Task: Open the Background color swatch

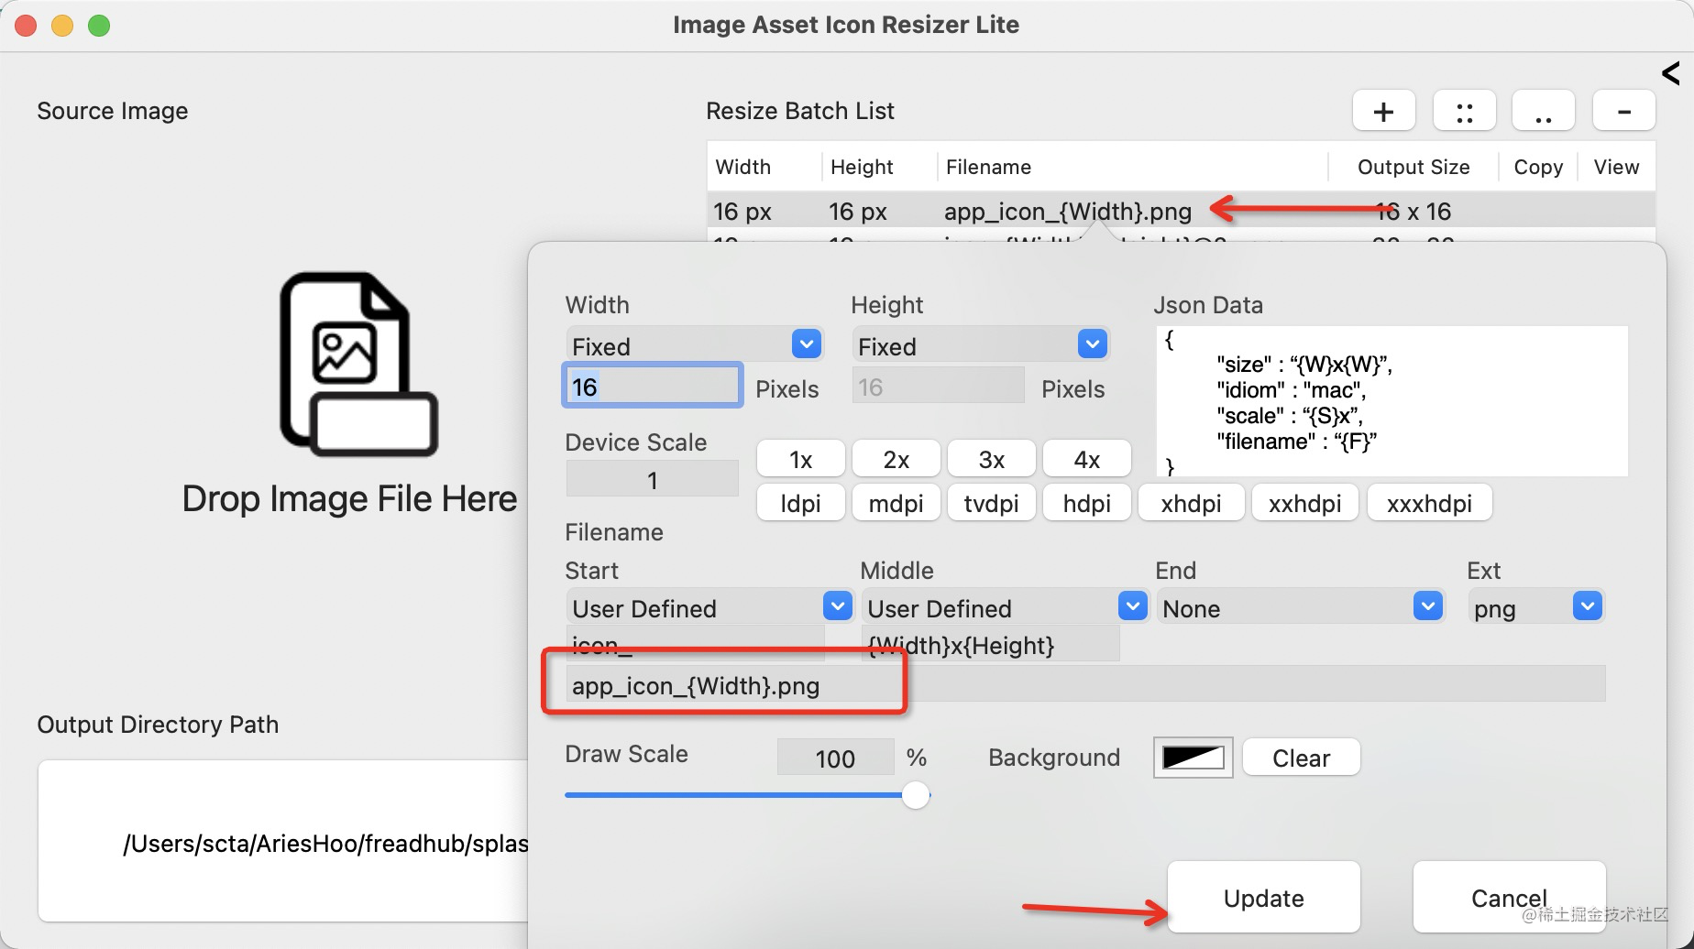Action: tap(1193, 758)
